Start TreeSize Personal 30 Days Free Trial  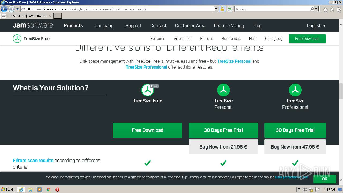click(x=223, y=130)
